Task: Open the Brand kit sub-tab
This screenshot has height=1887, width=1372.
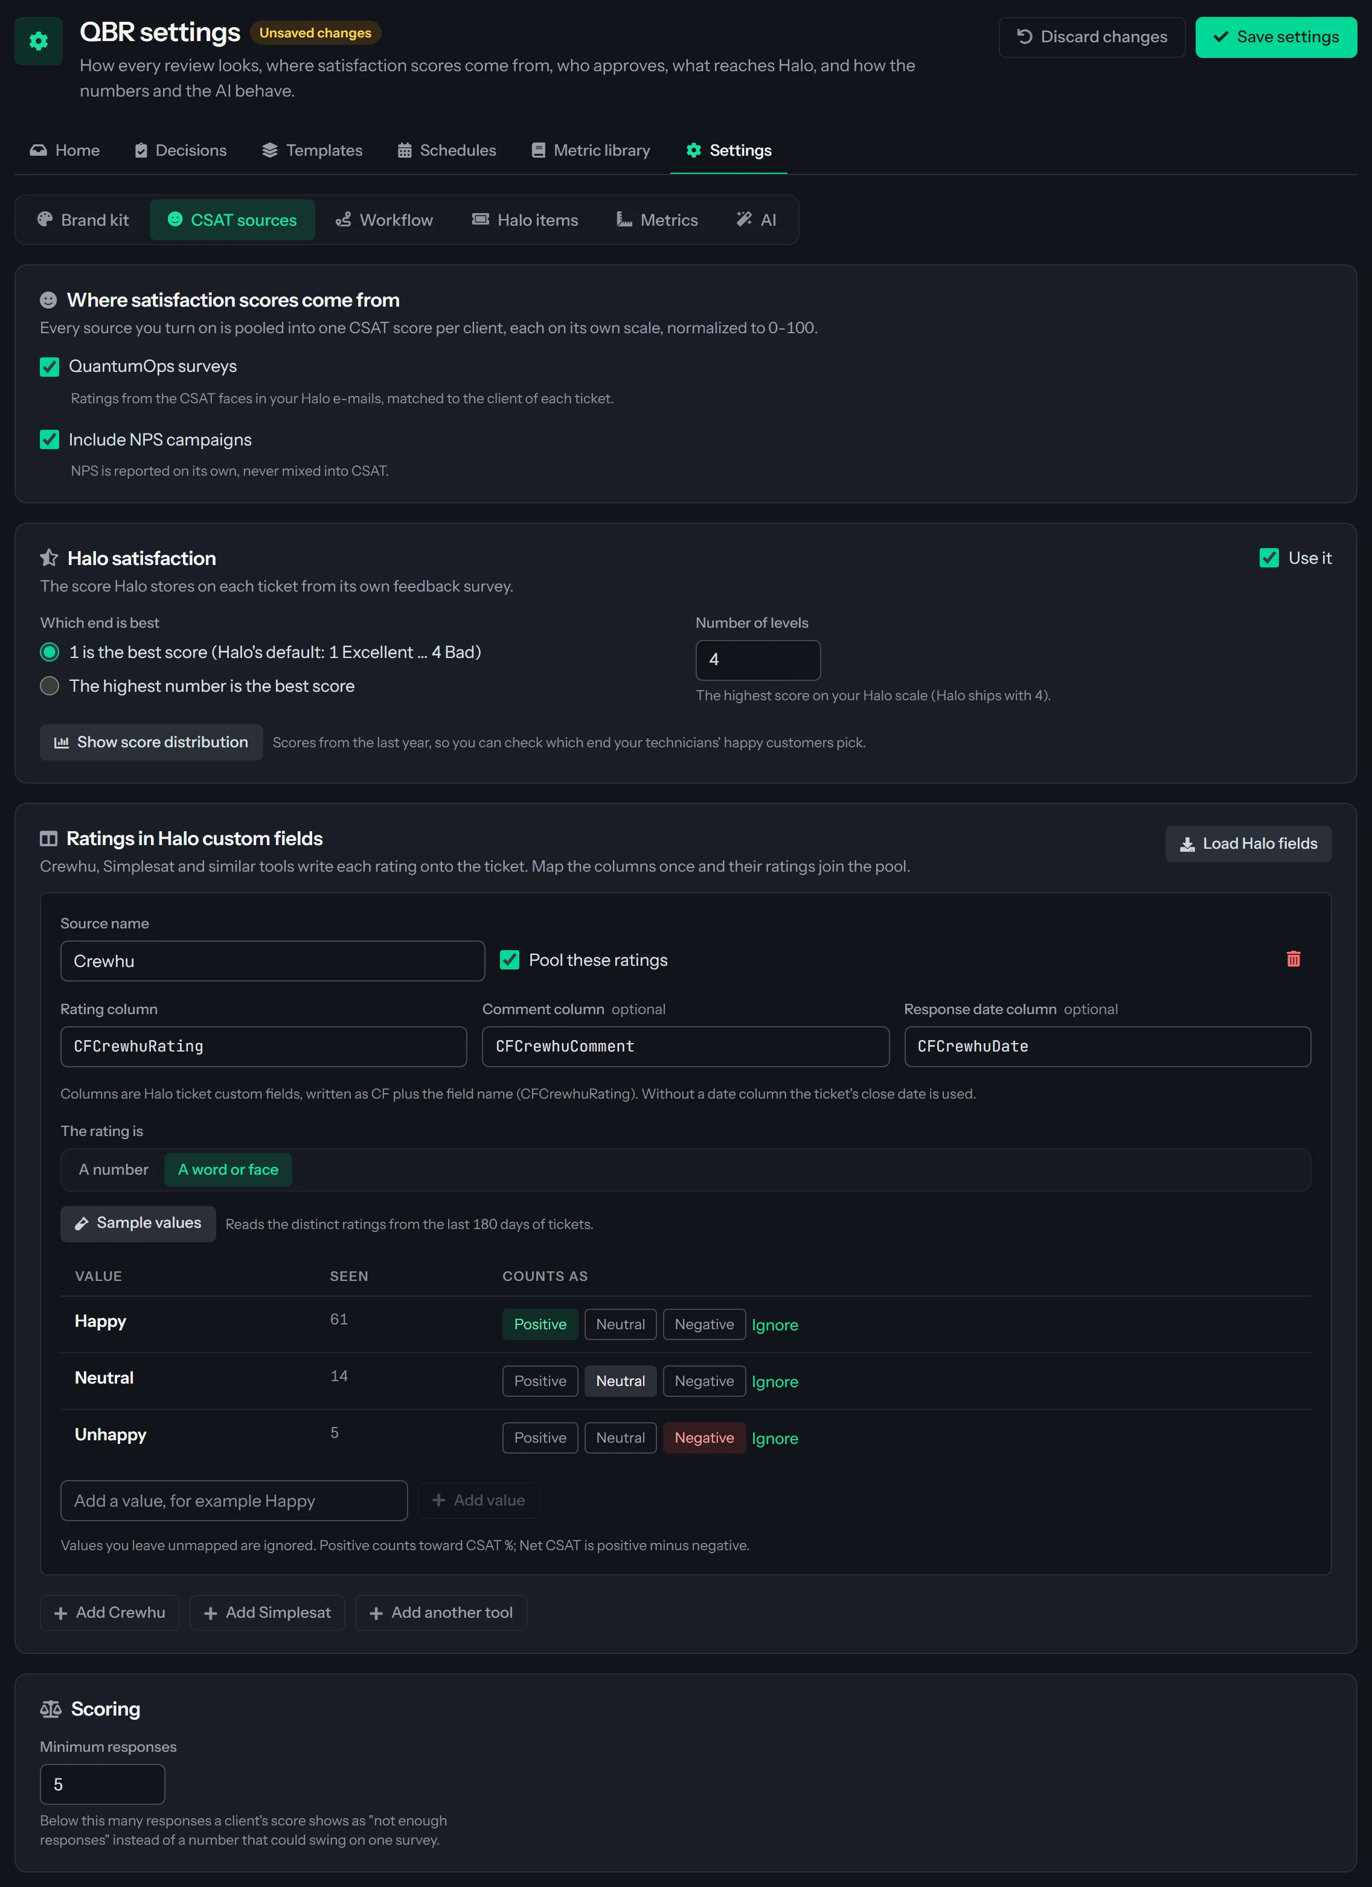Action: (83, 220)
